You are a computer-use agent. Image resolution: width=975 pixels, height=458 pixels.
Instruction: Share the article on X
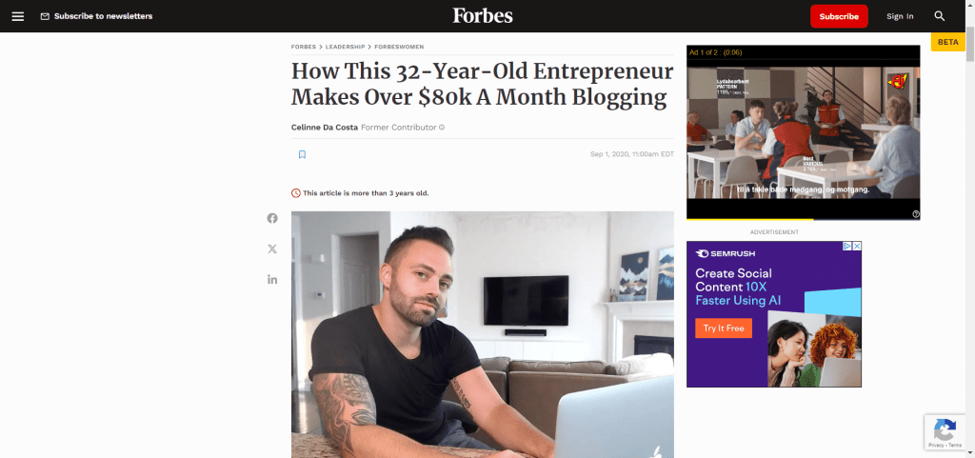coord(272,249)
